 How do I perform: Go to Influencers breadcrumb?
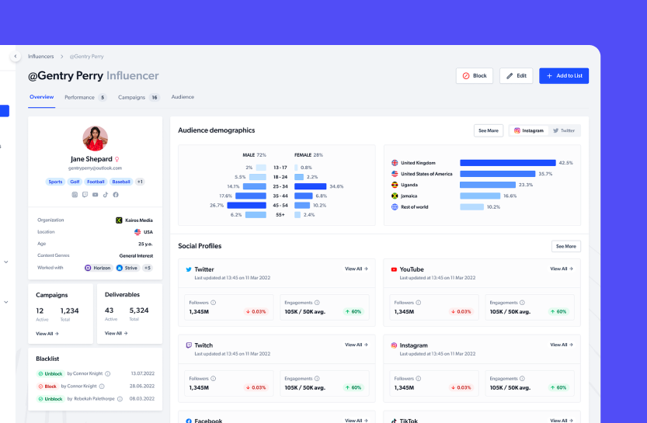click(41, 57)
